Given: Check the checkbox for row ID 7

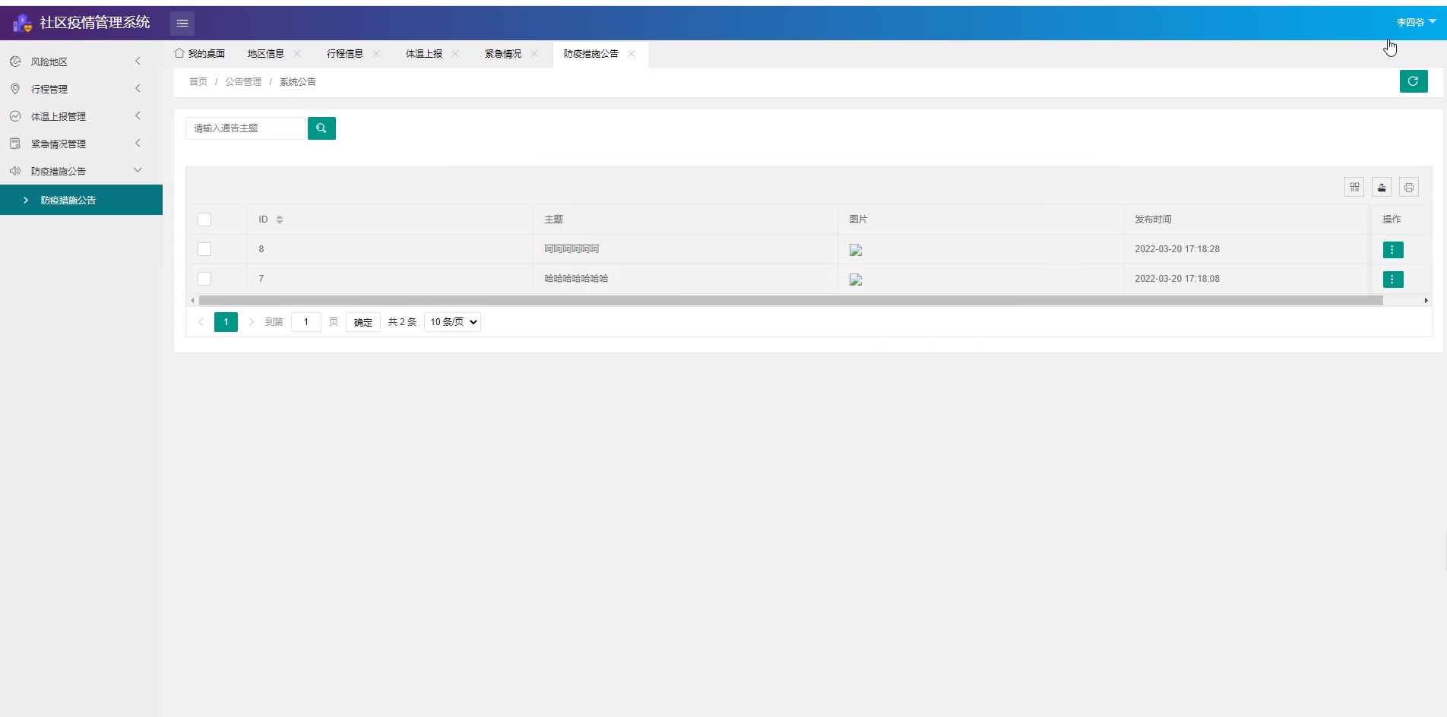Looking at the screenshot, I should (204, 279).
